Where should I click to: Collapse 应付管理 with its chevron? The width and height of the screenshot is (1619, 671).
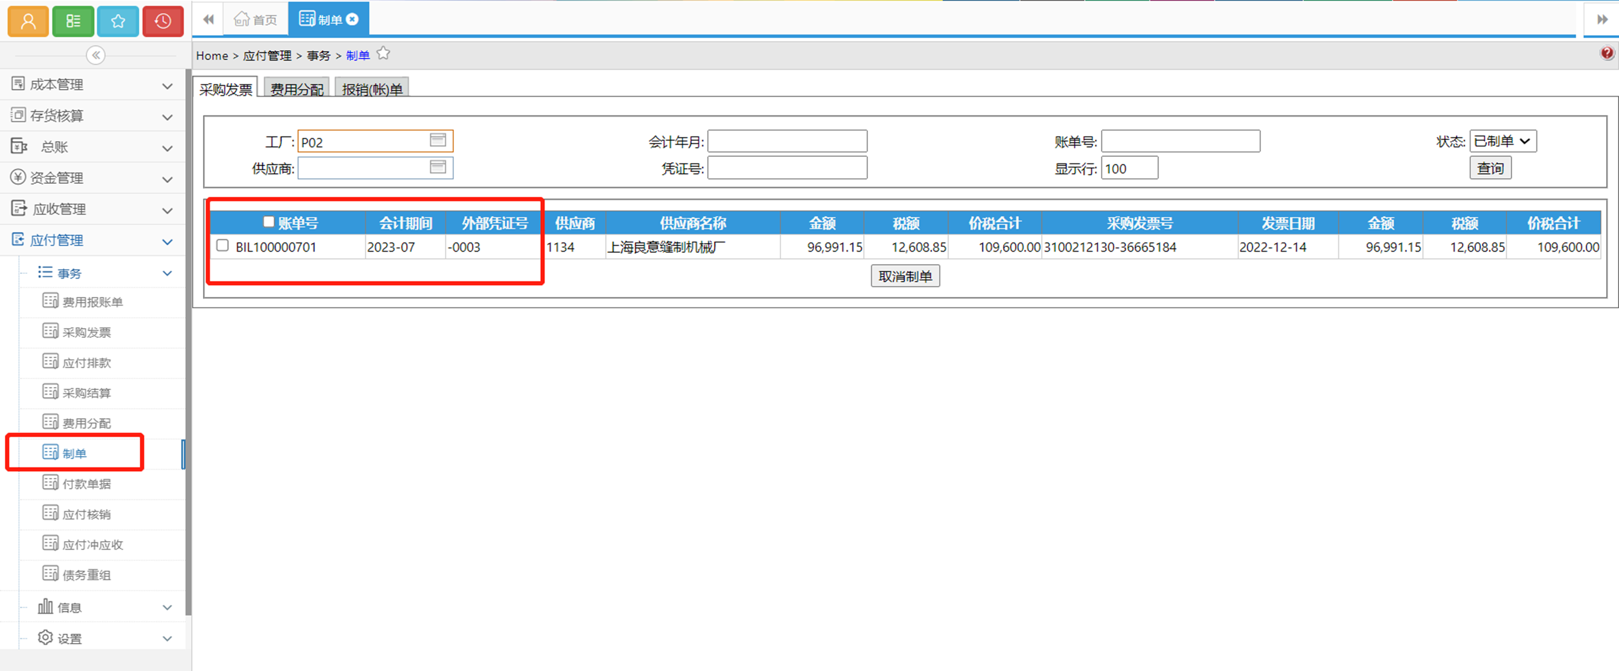[x=167, y=241]
